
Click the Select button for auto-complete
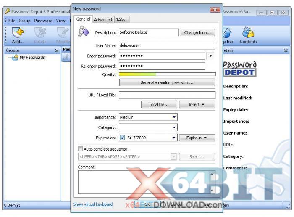[x=197, y=157]
